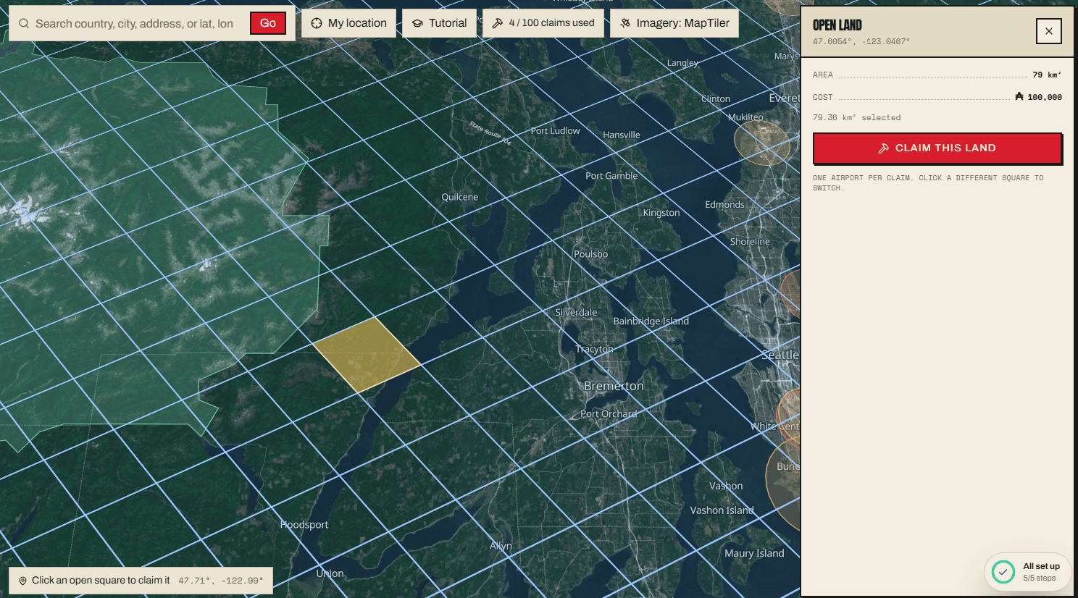Click the area value 79 km²

click(x=1047, y=75)
